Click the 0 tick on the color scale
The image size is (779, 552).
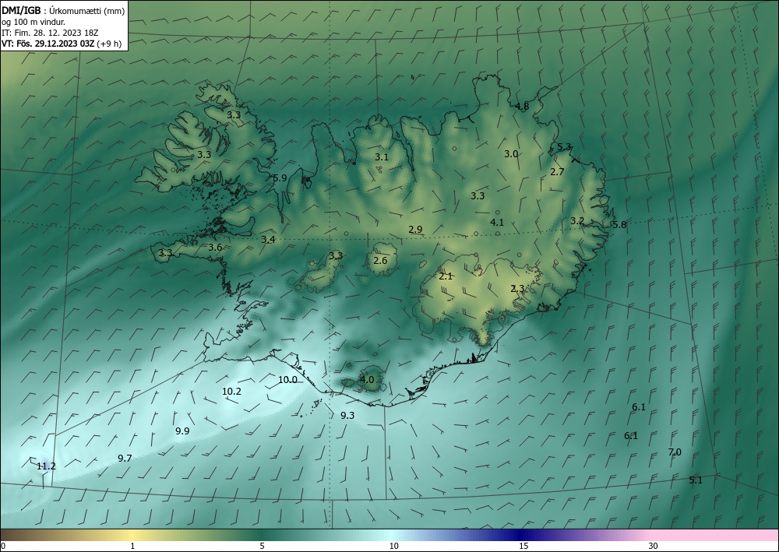point(3,546)
